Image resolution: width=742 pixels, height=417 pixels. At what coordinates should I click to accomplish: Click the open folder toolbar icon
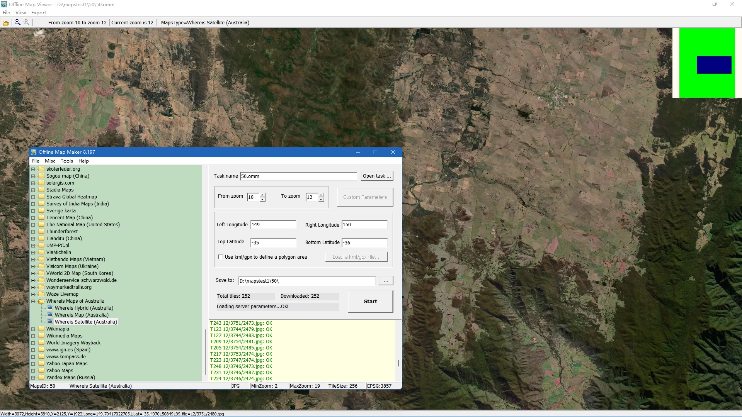click(x=6, y=23)
